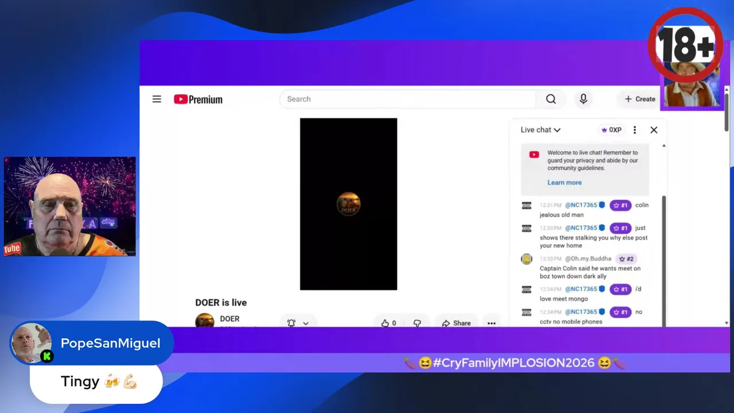Click the PopeSanMiguel chat overlay name

tap(111, 344)
